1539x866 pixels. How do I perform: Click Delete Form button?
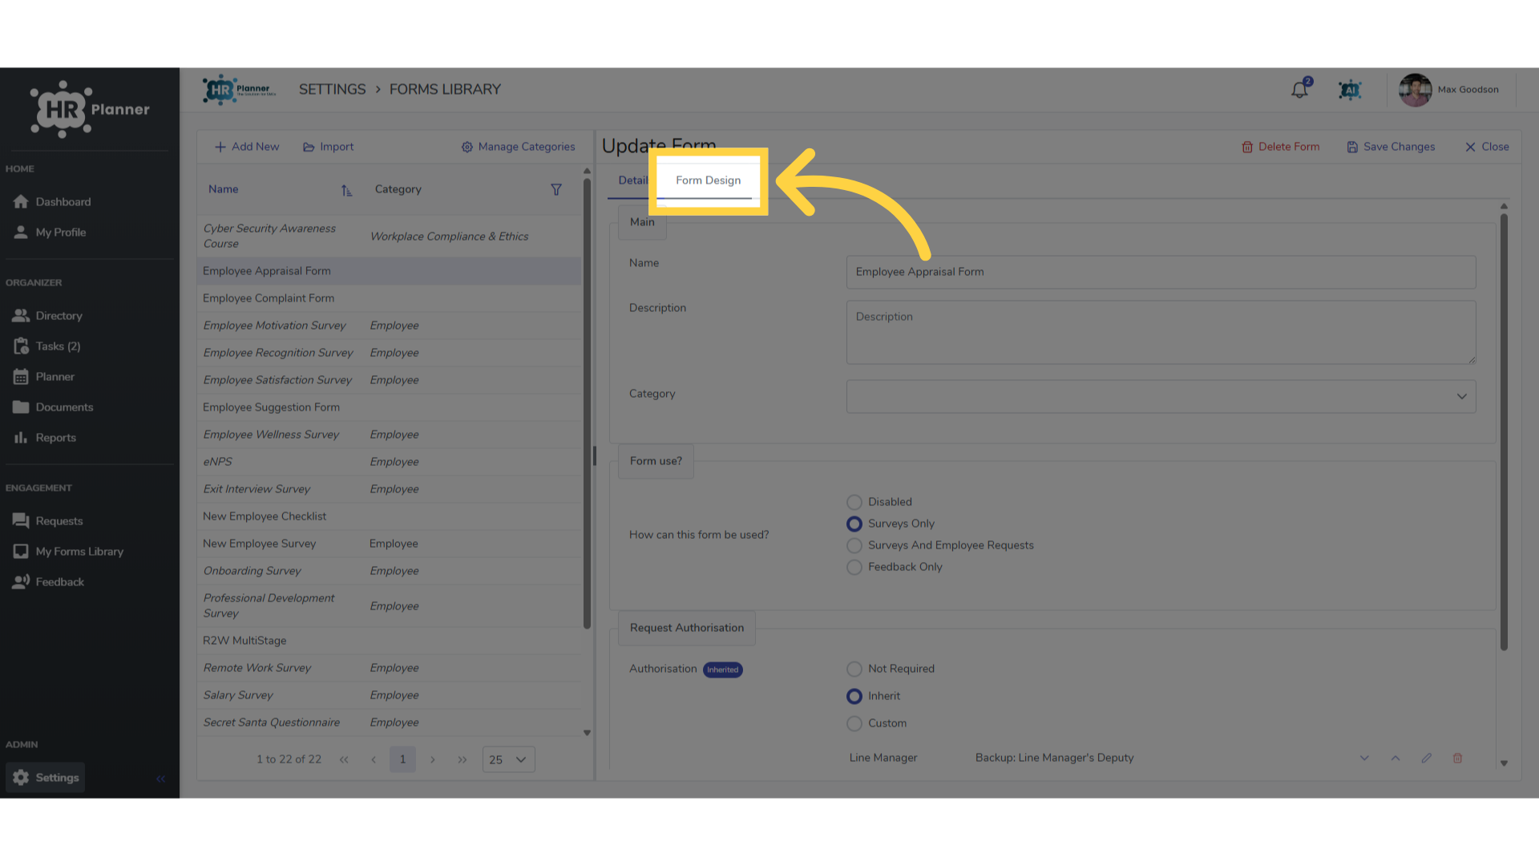[1280, 147]
